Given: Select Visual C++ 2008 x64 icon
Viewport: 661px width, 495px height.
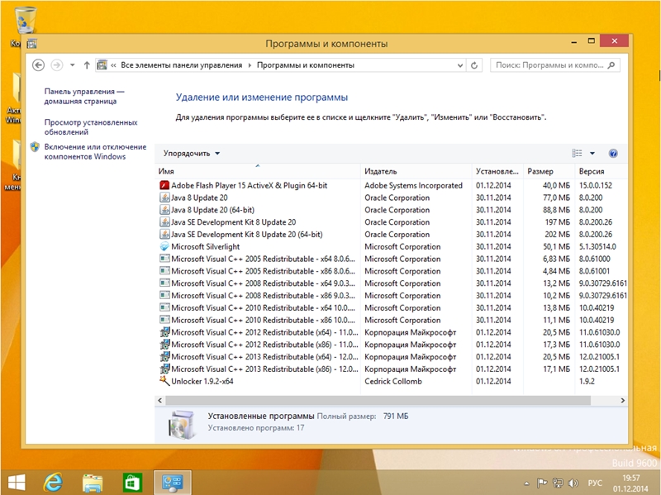Looking at the screenshot, I should click(164, 283).
